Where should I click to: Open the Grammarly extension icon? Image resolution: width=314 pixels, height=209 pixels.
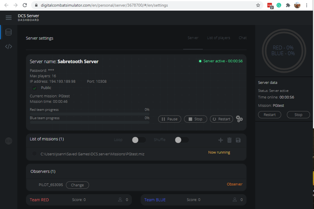click(x=279, y=5)
